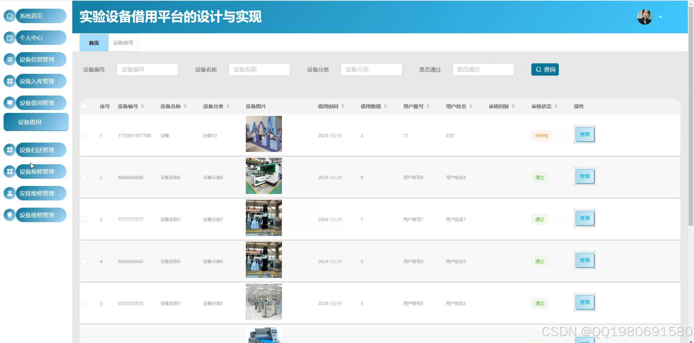Open the 设备借用 tab
The height and width of the screenshot is (343, 694).
123,42
